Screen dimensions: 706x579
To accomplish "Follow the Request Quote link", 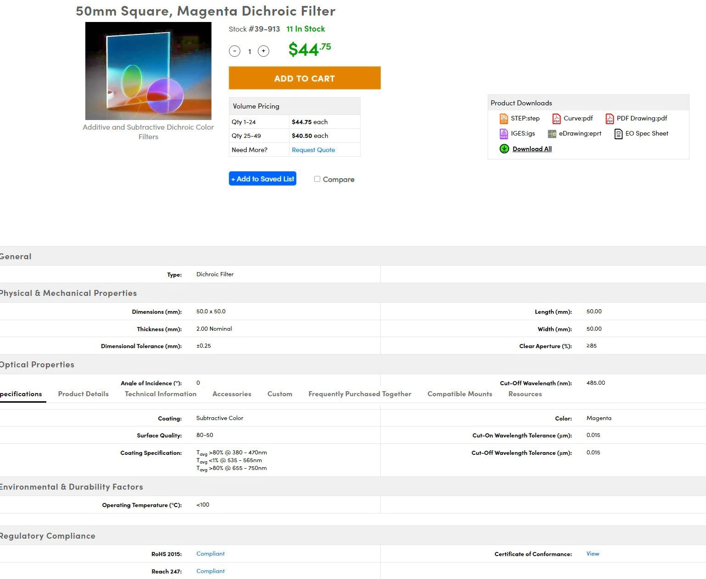I will click(x=313, y=150).
